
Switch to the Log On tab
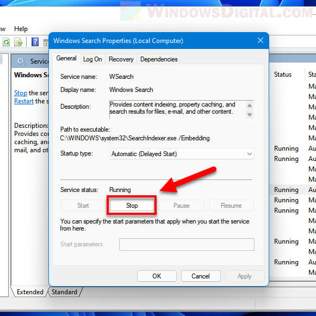[x=92, y=59]
